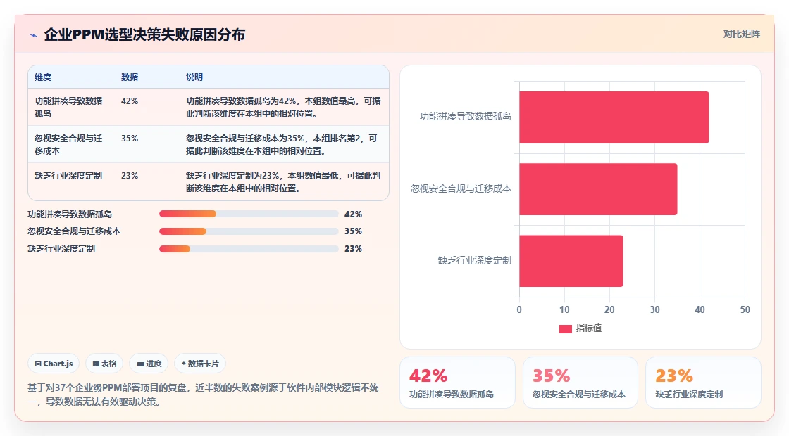Image resolution: width=789 pixels, height=436 pixels.
Task: Click the title 企业PPM选型决策失败原因分布
Action: point(144,34)
